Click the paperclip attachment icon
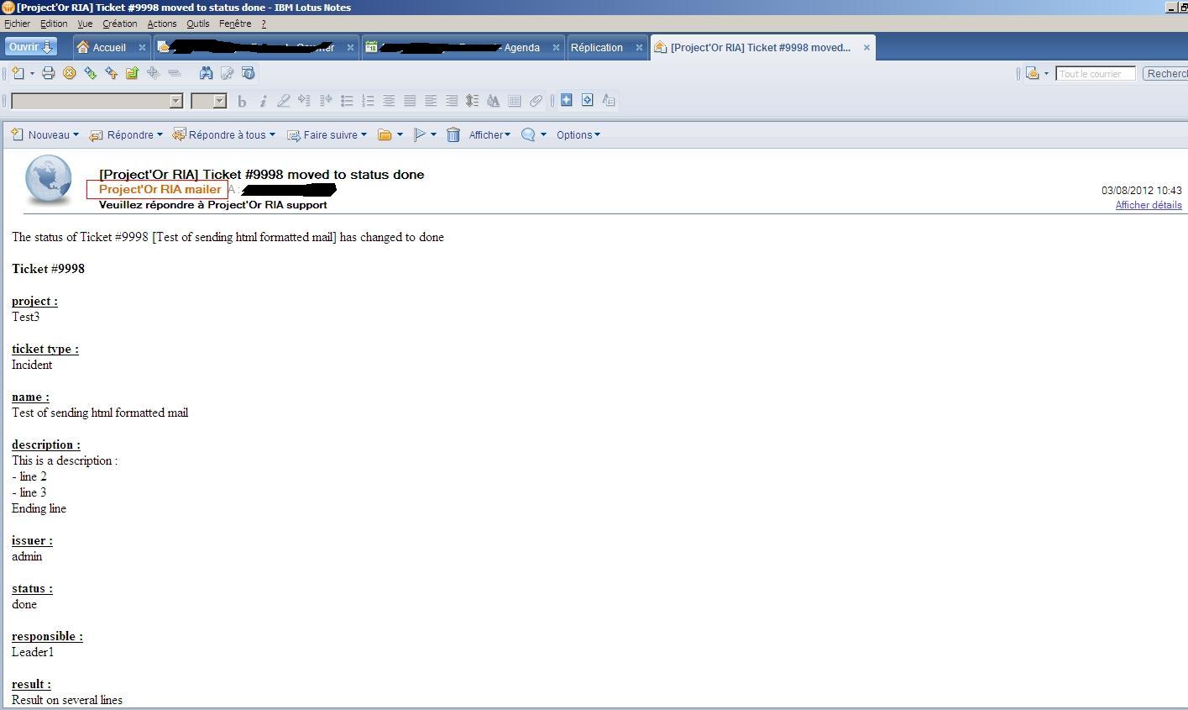This screenshot has width=1188, height=710. pos(536,101)
